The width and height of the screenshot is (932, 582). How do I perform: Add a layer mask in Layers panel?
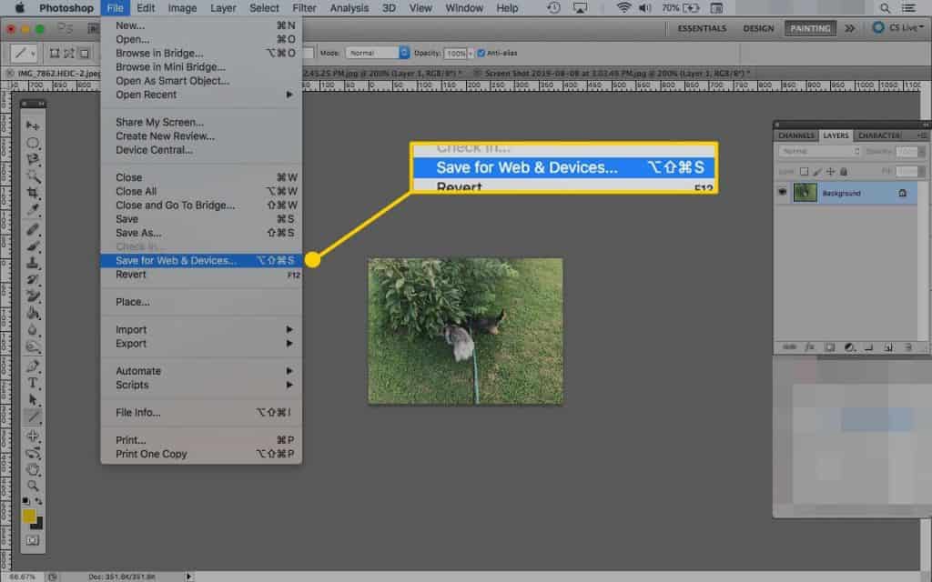point(830,346)
